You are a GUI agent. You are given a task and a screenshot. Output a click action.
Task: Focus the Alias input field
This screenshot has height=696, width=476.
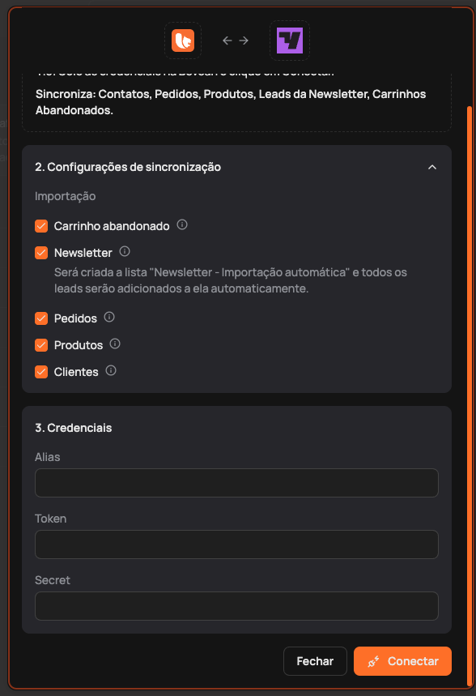point(236,482)
